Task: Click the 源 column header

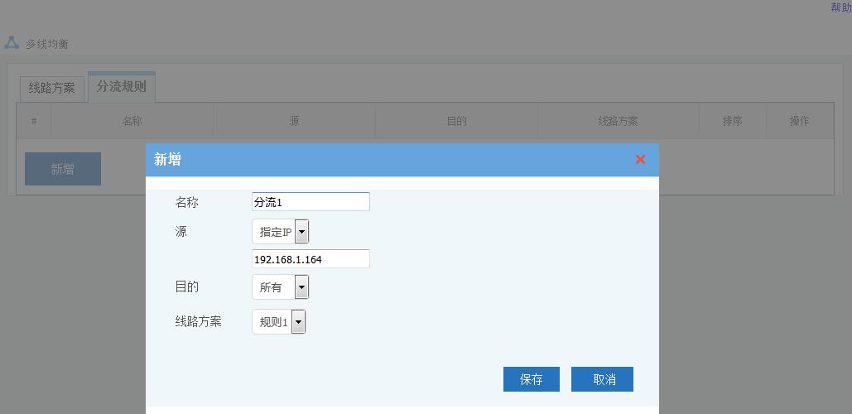Action: click(x=294, y=121)
